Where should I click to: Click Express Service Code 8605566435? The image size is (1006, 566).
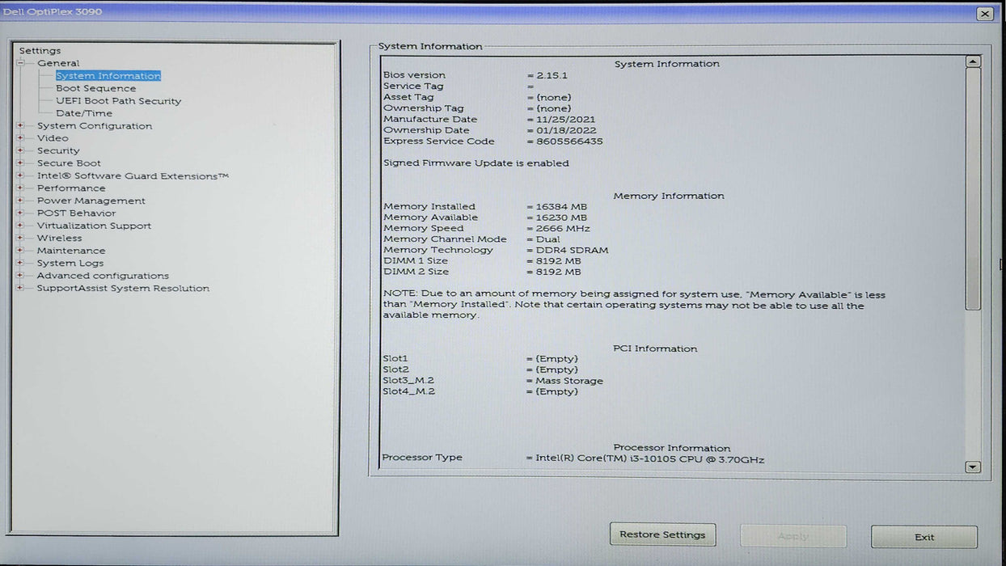coord(569,141)
